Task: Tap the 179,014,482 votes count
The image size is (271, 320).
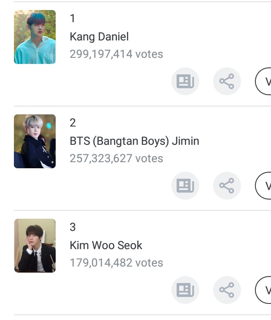Action: (x=116, y=263)
